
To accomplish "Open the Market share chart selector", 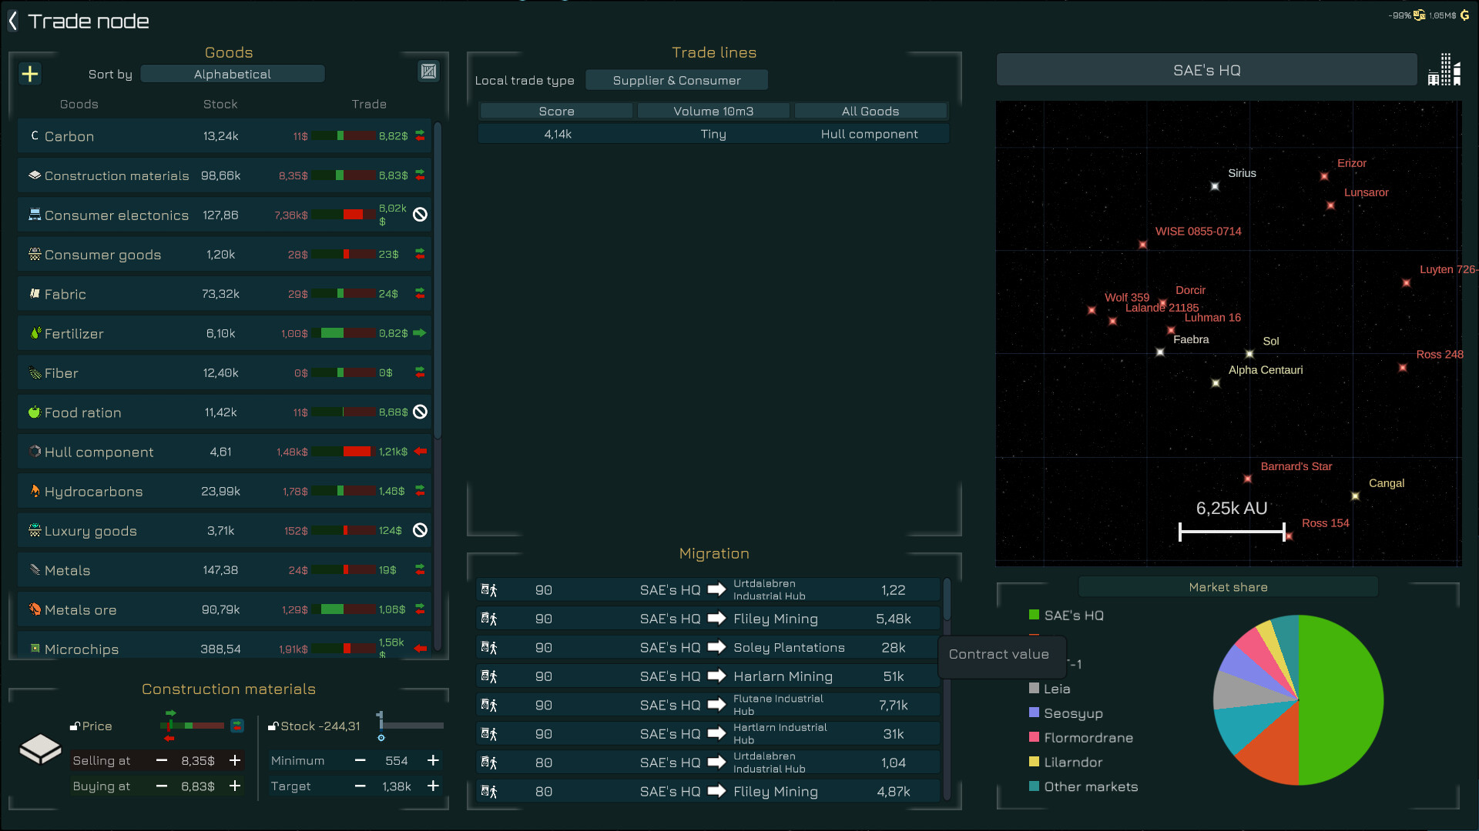I will [x=1228, y=587].
